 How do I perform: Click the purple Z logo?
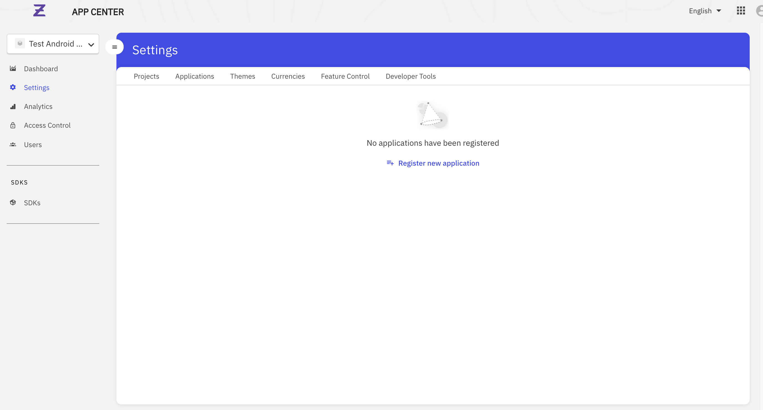[x=39, y=11]
